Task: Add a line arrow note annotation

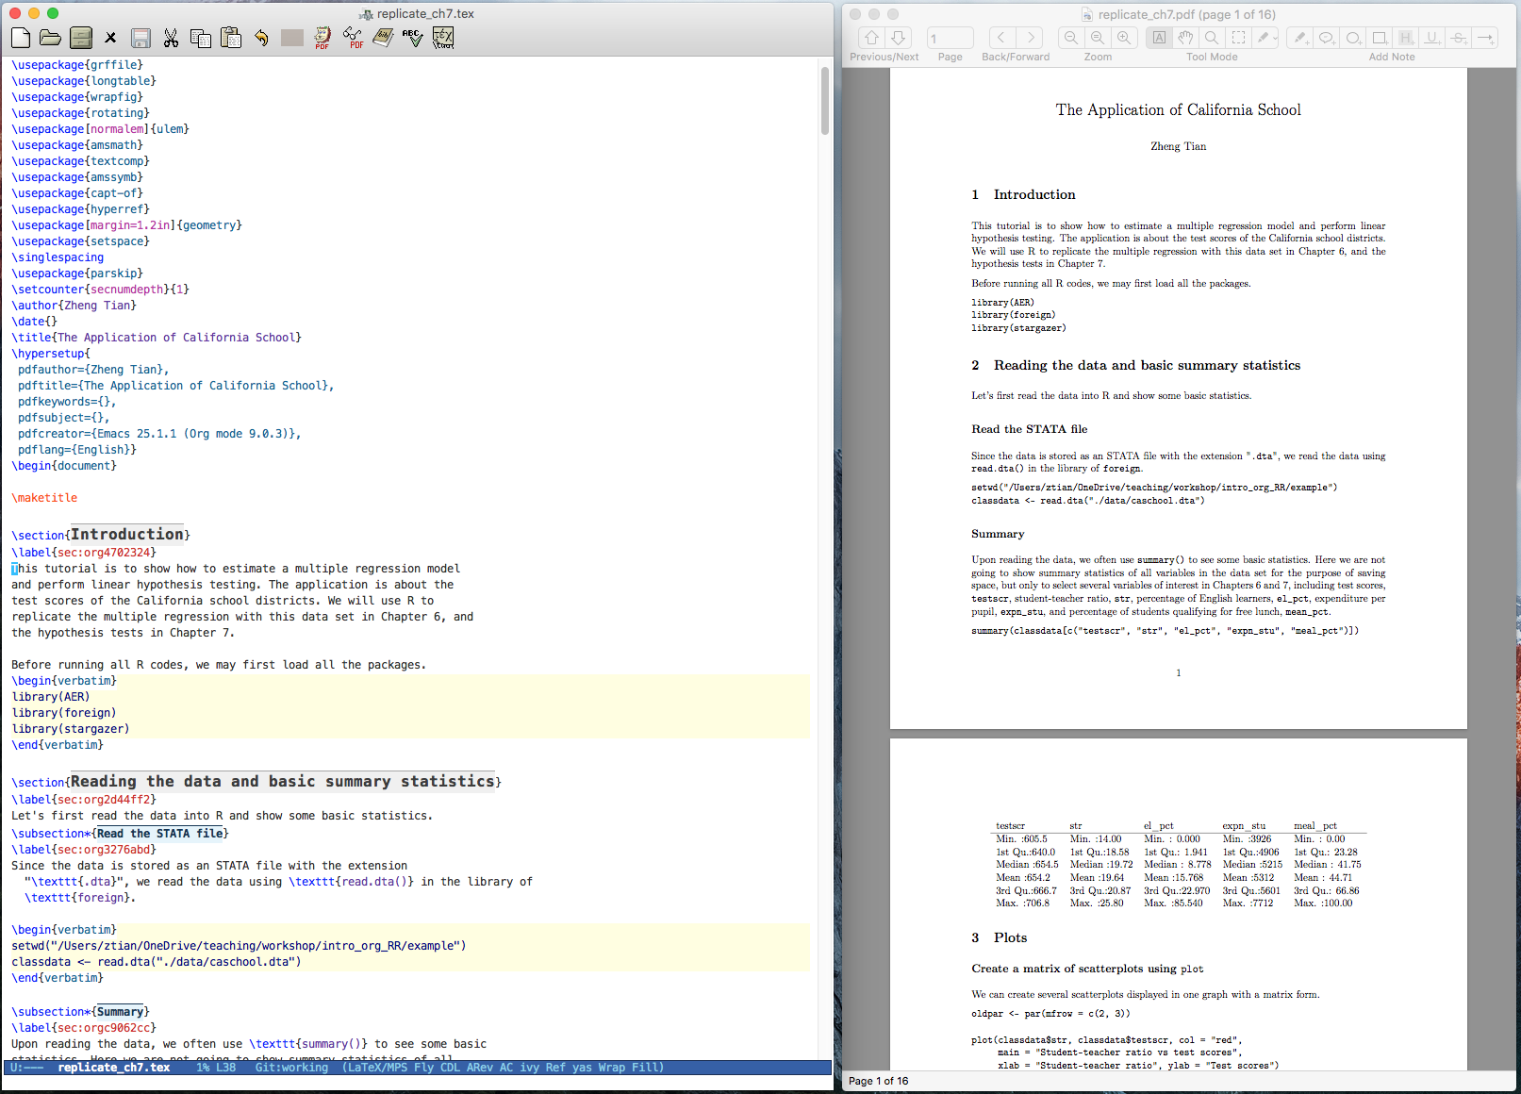Action: coord(1485,38)
